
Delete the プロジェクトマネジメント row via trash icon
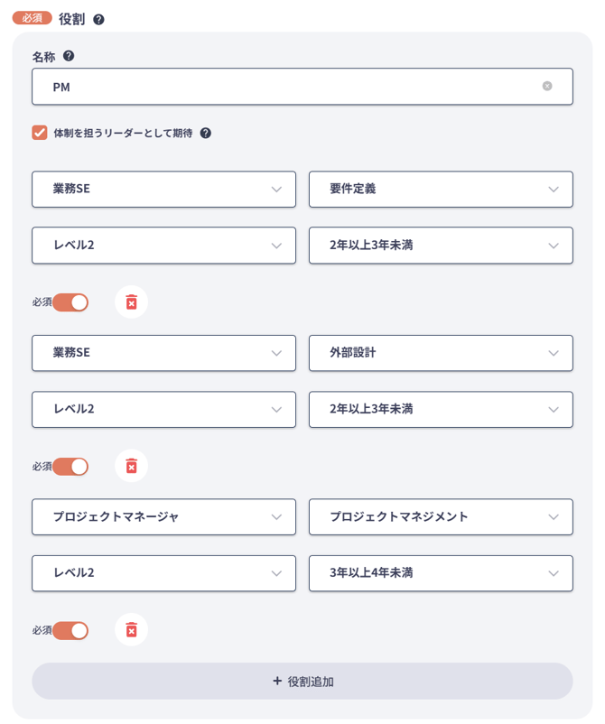coord(132,630)
